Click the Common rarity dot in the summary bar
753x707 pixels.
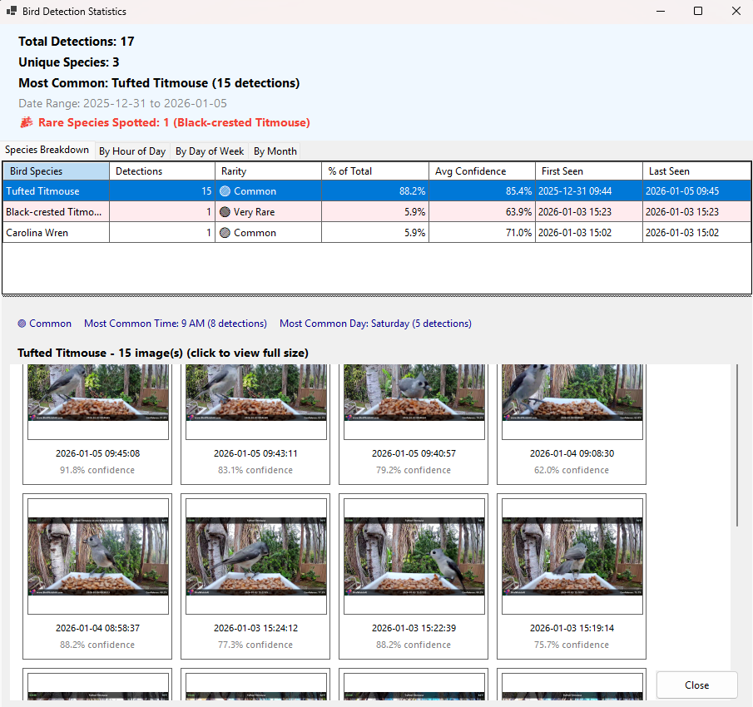(x=22, y=324)
